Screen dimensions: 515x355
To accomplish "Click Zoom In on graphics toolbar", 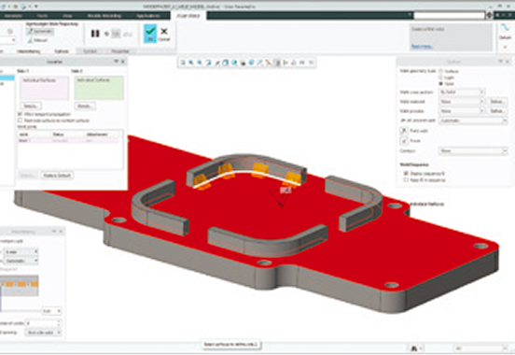I will [x=191, y=63].
